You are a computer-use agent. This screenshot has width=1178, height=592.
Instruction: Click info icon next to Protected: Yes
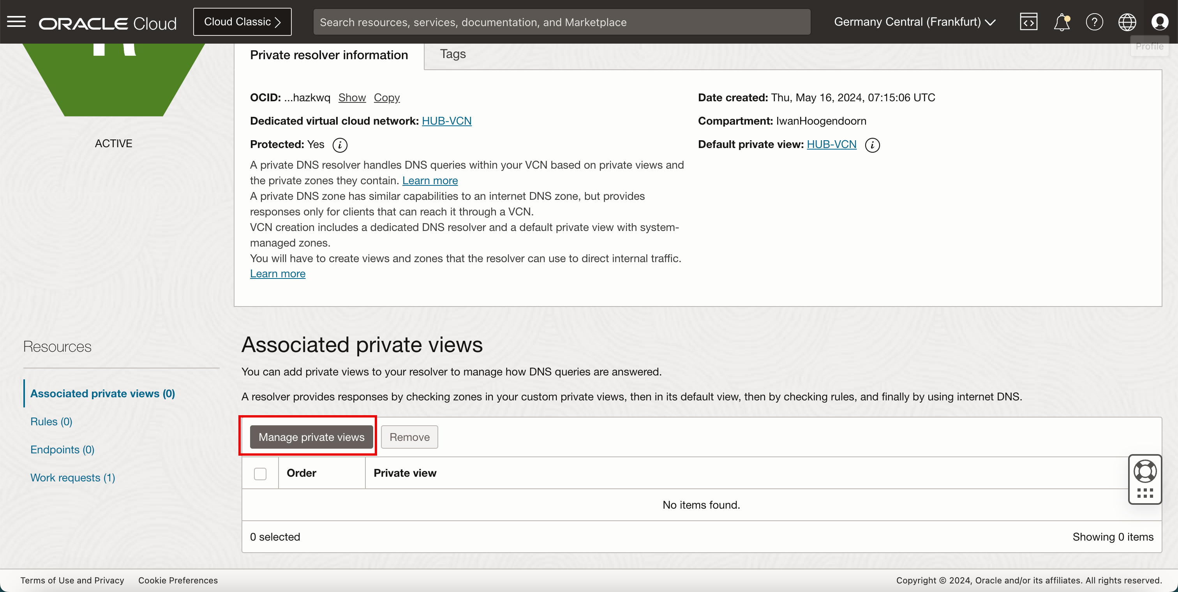[340, 145]
